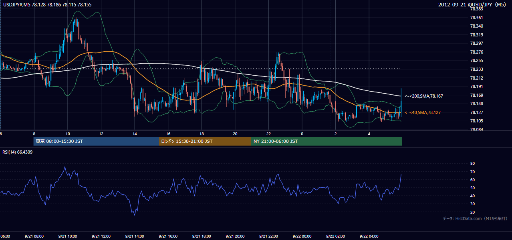512x240 pixels.
Task: Click hour label 0 under price chart
Action: click(x=302, y=134)
